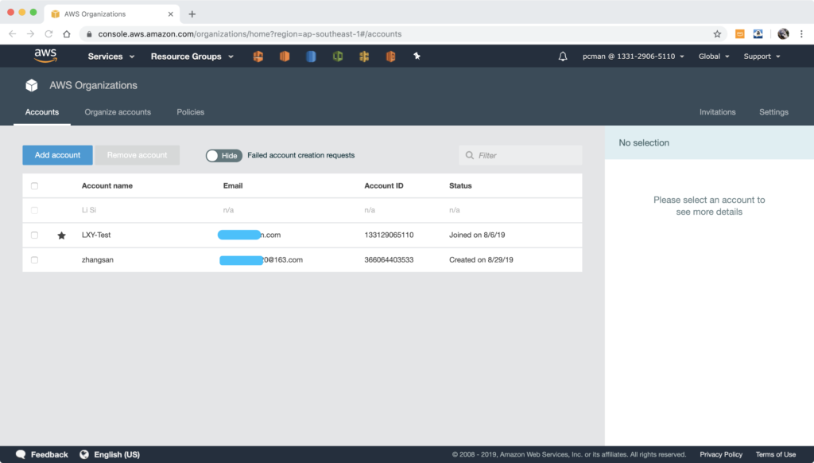The height and width of the screenshot is (463, 814).
Task: Change language via English (US)
Action: tap(117, 454)
